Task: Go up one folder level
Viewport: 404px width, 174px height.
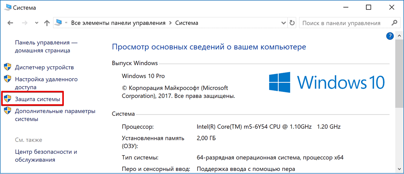Action: [x=47, y=23]
